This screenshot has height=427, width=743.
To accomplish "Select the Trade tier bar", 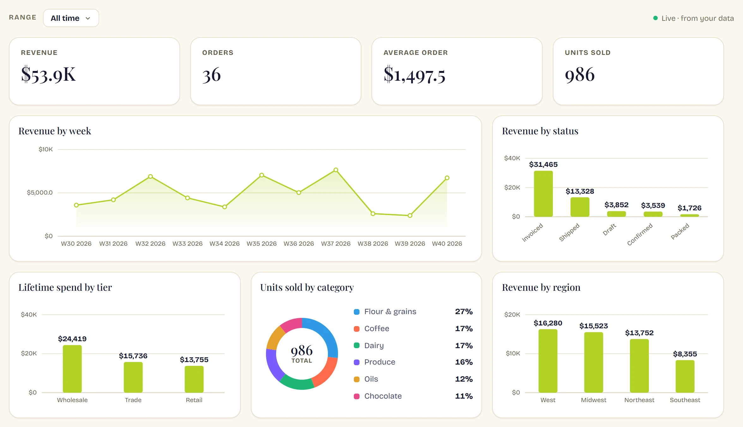I will (x=133, y=377).
